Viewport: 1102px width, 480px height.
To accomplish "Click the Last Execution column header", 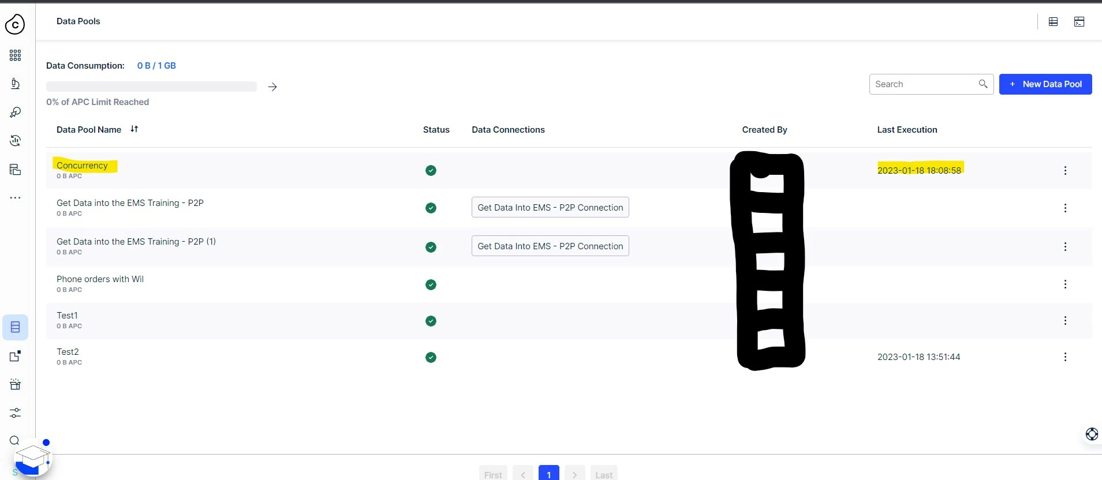I will (907, 130).
